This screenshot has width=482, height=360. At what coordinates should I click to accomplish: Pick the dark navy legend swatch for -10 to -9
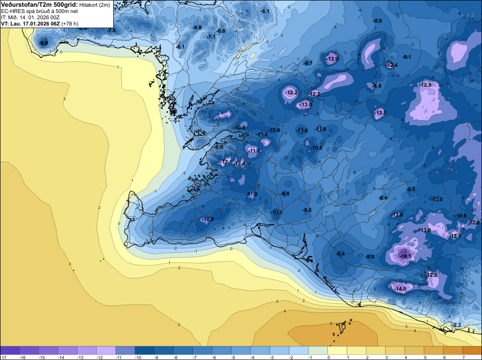tap(145, 350)
